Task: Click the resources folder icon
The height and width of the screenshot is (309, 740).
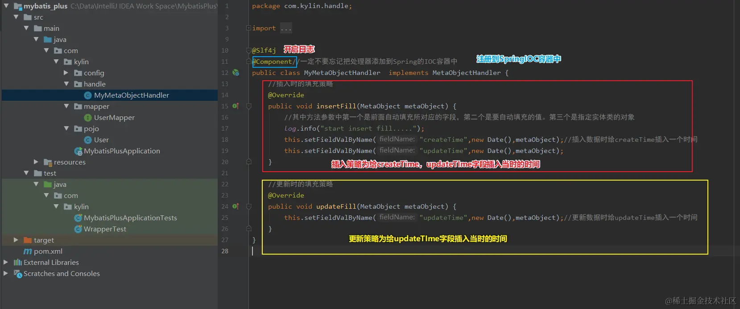Action: [x=48, y=162]
